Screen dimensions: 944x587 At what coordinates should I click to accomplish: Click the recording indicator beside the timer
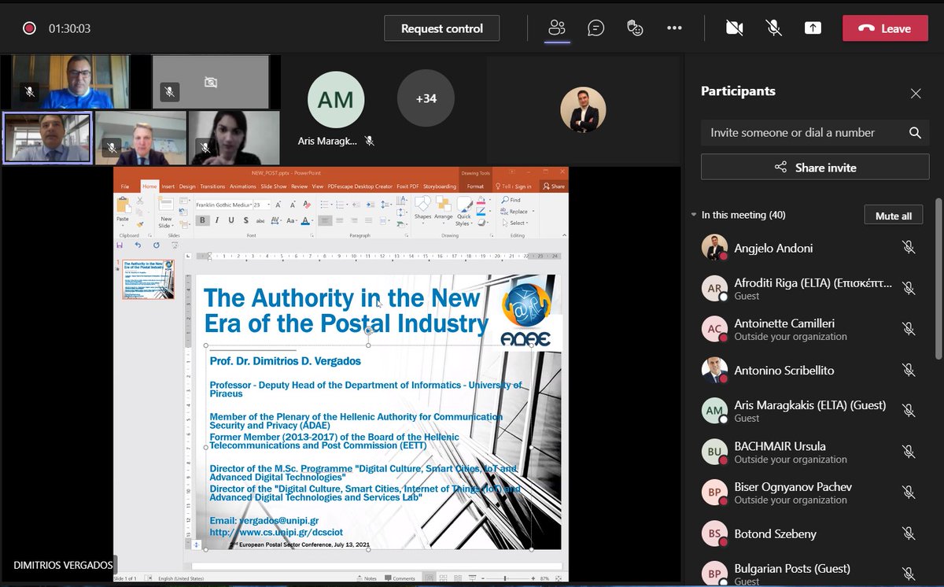tap(29, 28)
